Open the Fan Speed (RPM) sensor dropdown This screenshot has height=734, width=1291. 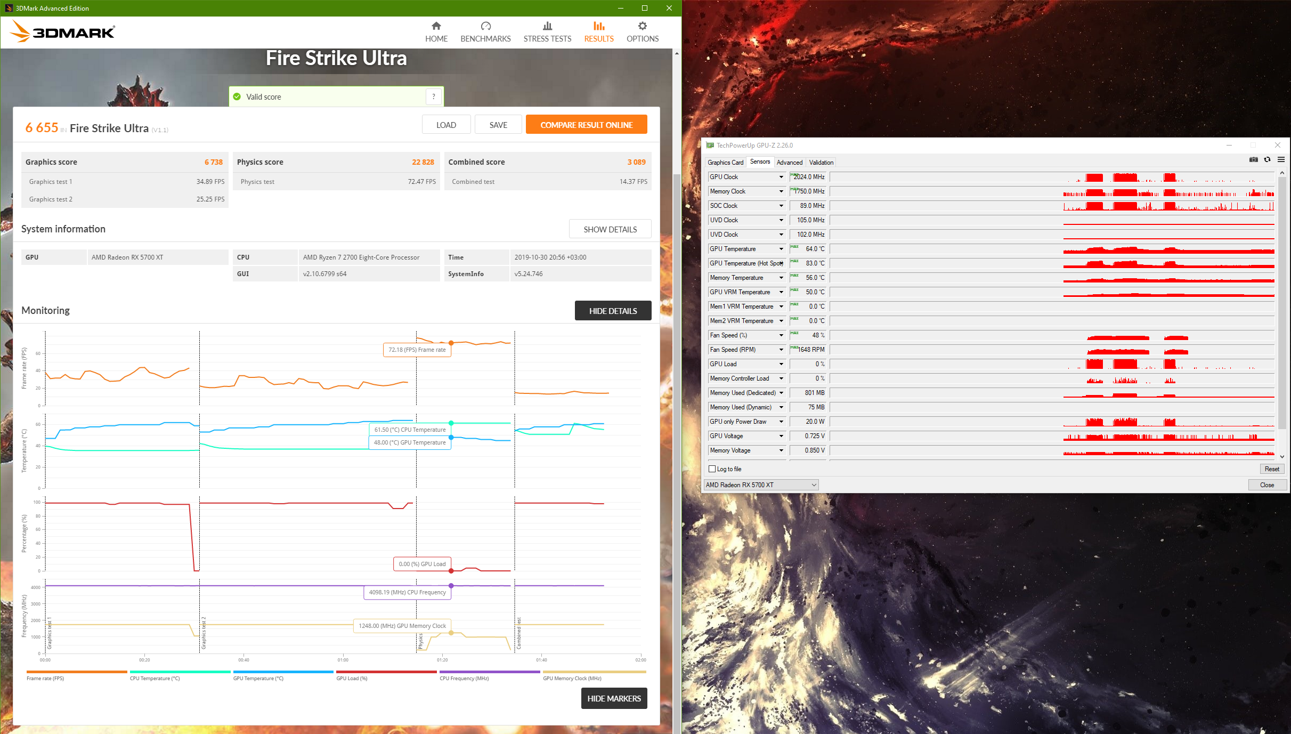click(x=781, y=350)
